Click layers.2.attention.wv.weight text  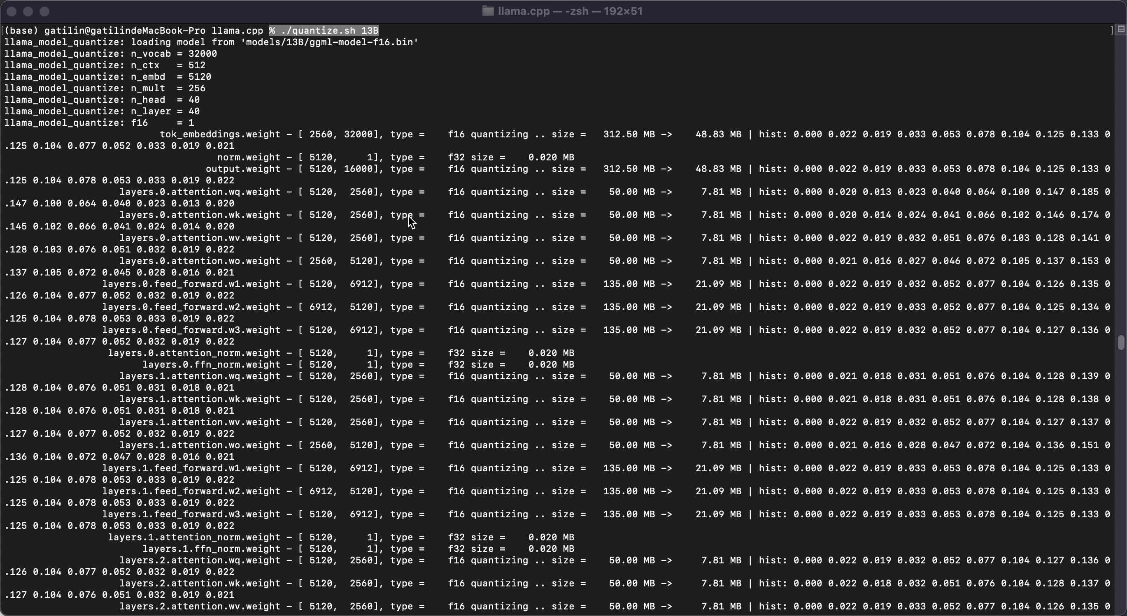[200, 606]
